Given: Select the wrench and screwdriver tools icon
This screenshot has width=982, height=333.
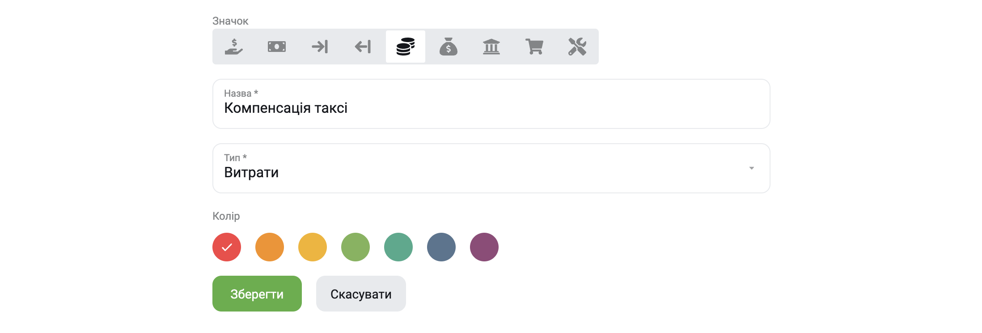Looking at the screenshot, I should (577, 47).
